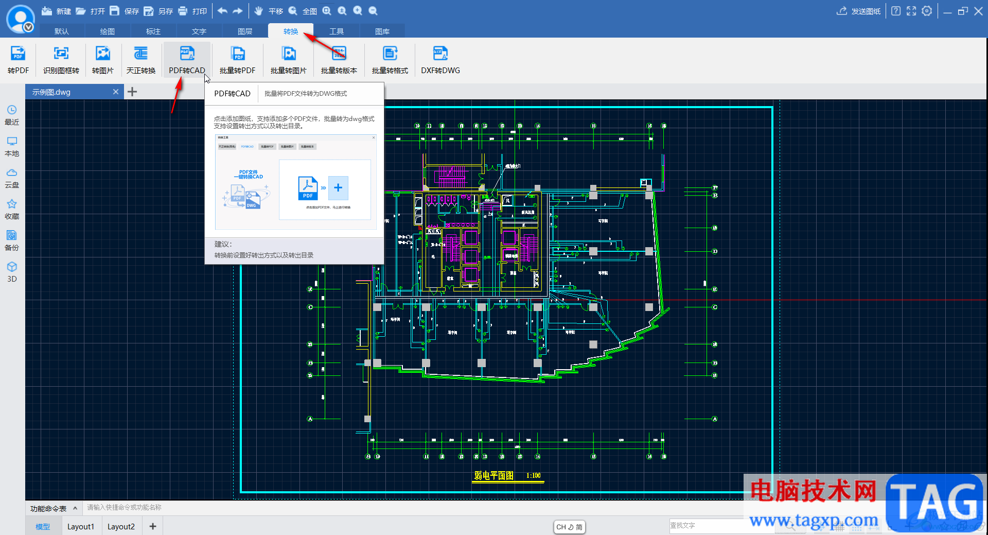988x535 pixels.
Task: Click the 转图片 convert to image tool
Action: click(103, 60)
